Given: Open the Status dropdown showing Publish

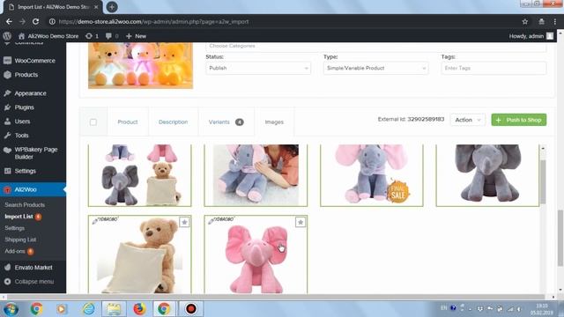Looking at the screenshot, I should (258, 68).
